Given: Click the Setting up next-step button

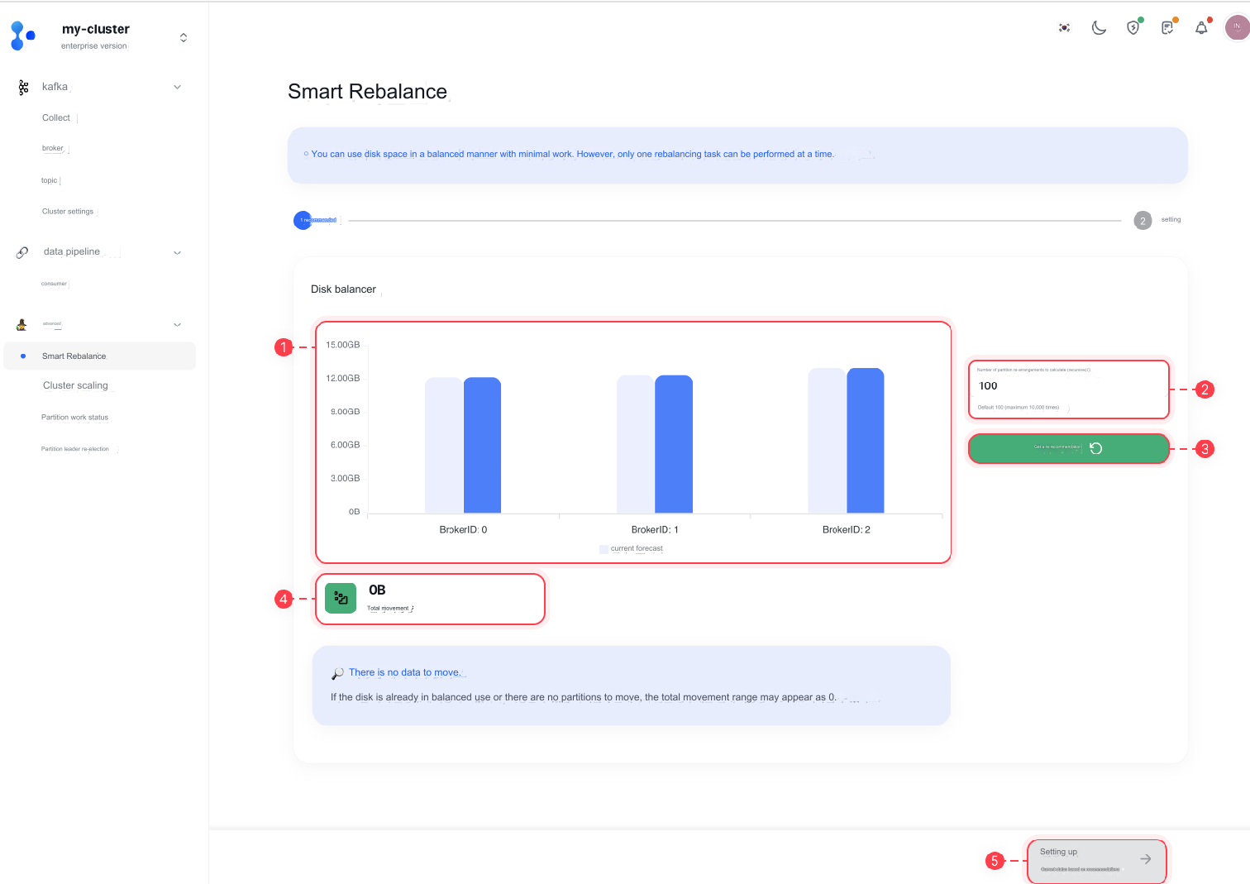Looking at the screenshot, I should point(1096,860).
